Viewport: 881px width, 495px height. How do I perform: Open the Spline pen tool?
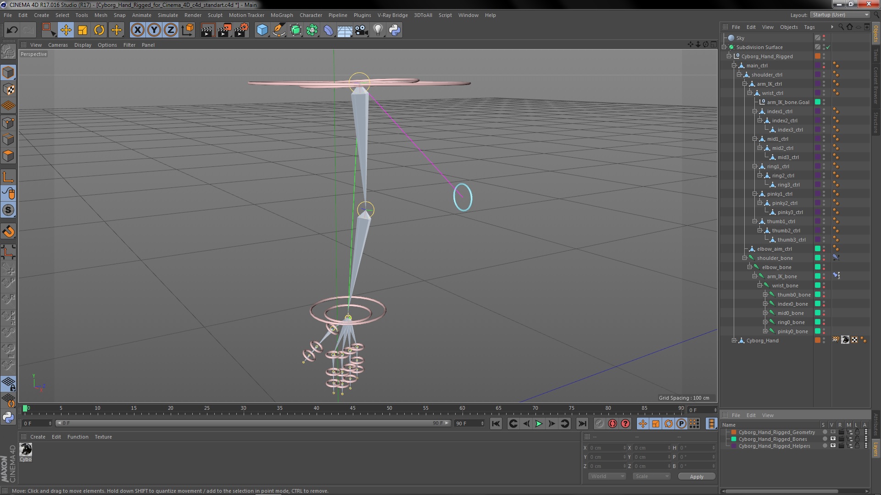coord(279,30)
